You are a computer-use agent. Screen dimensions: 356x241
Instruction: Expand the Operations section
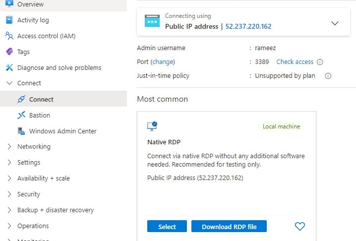point(9,226)
